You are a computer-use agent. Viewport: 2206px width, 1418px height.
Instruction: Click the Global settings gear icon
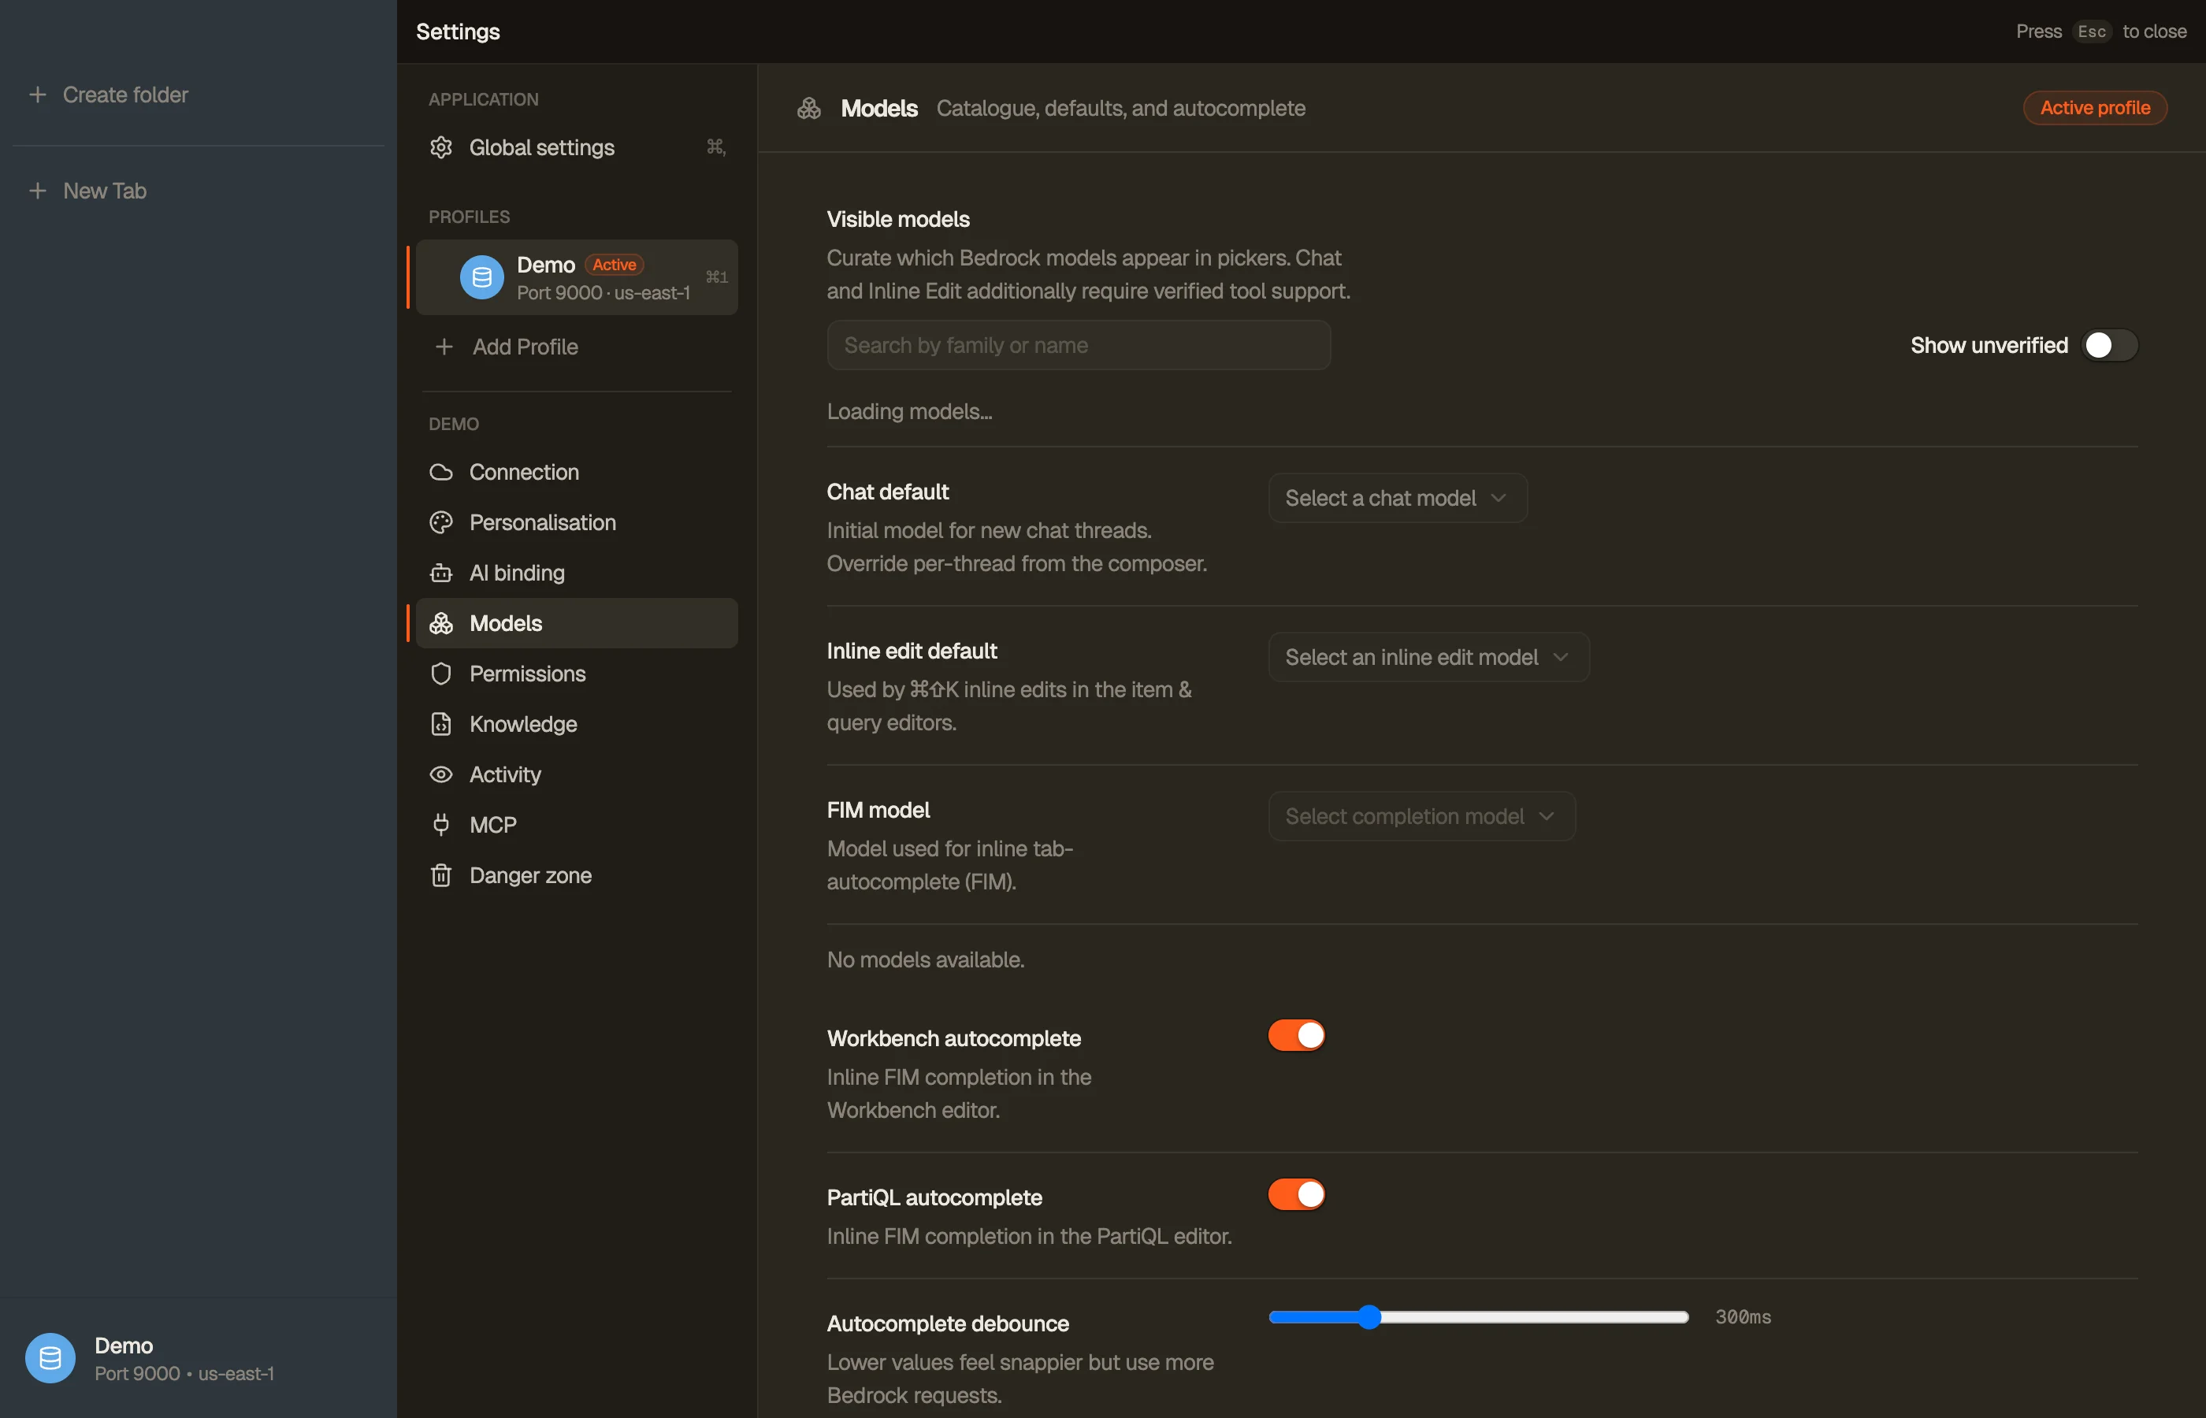(x=441, y=147)
